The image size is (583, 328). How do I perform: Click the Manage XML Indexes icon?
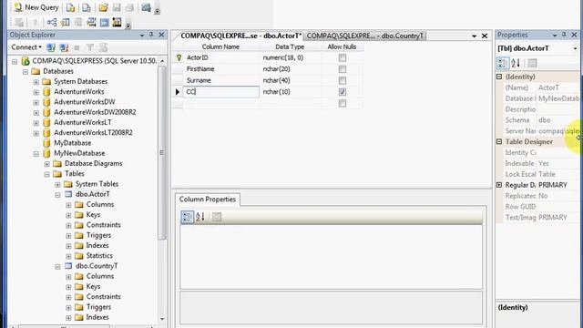[91, 23]
